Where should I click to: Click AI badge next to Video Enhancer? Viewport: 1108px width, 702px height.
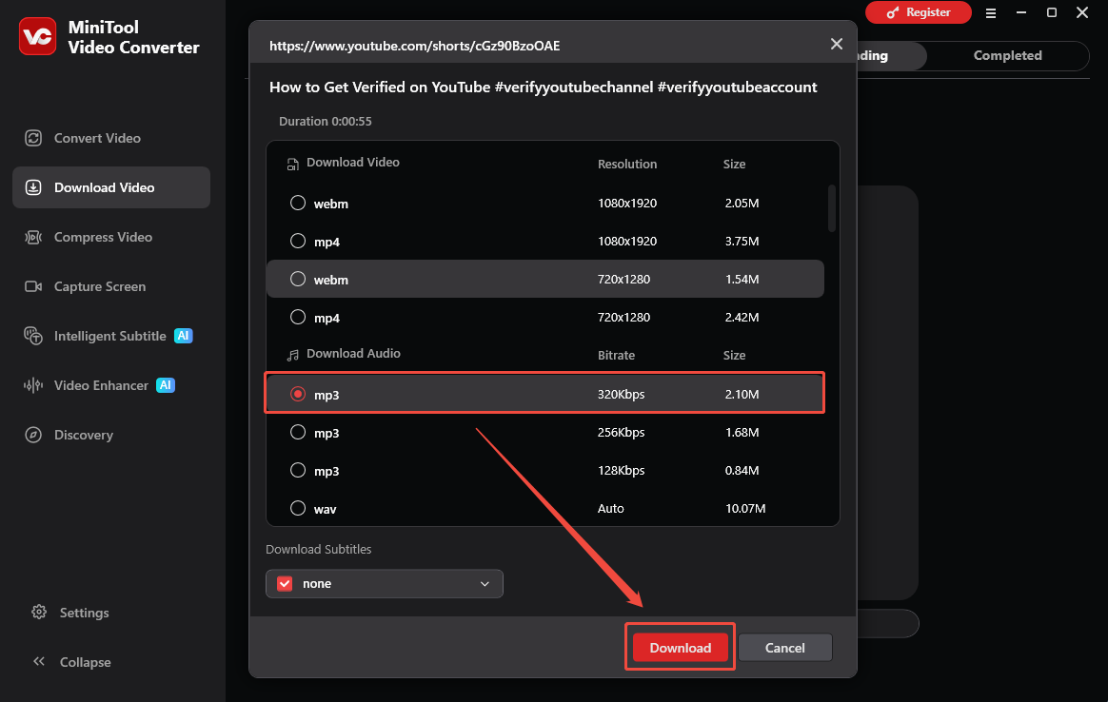(x=166, y=385)
